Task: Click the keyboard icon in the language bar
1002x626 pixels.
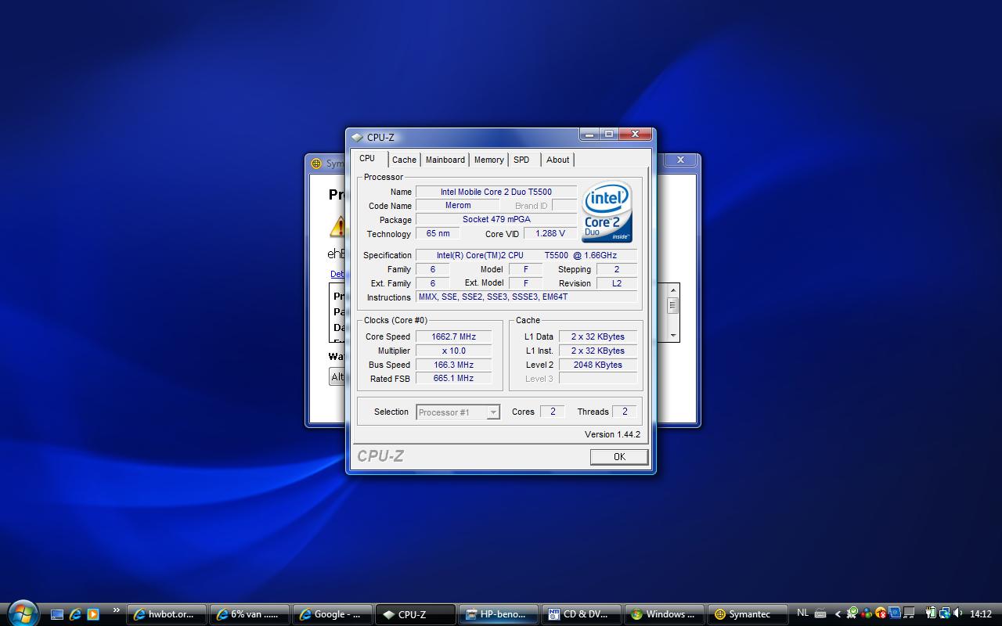Action: [x=820, y=613]
